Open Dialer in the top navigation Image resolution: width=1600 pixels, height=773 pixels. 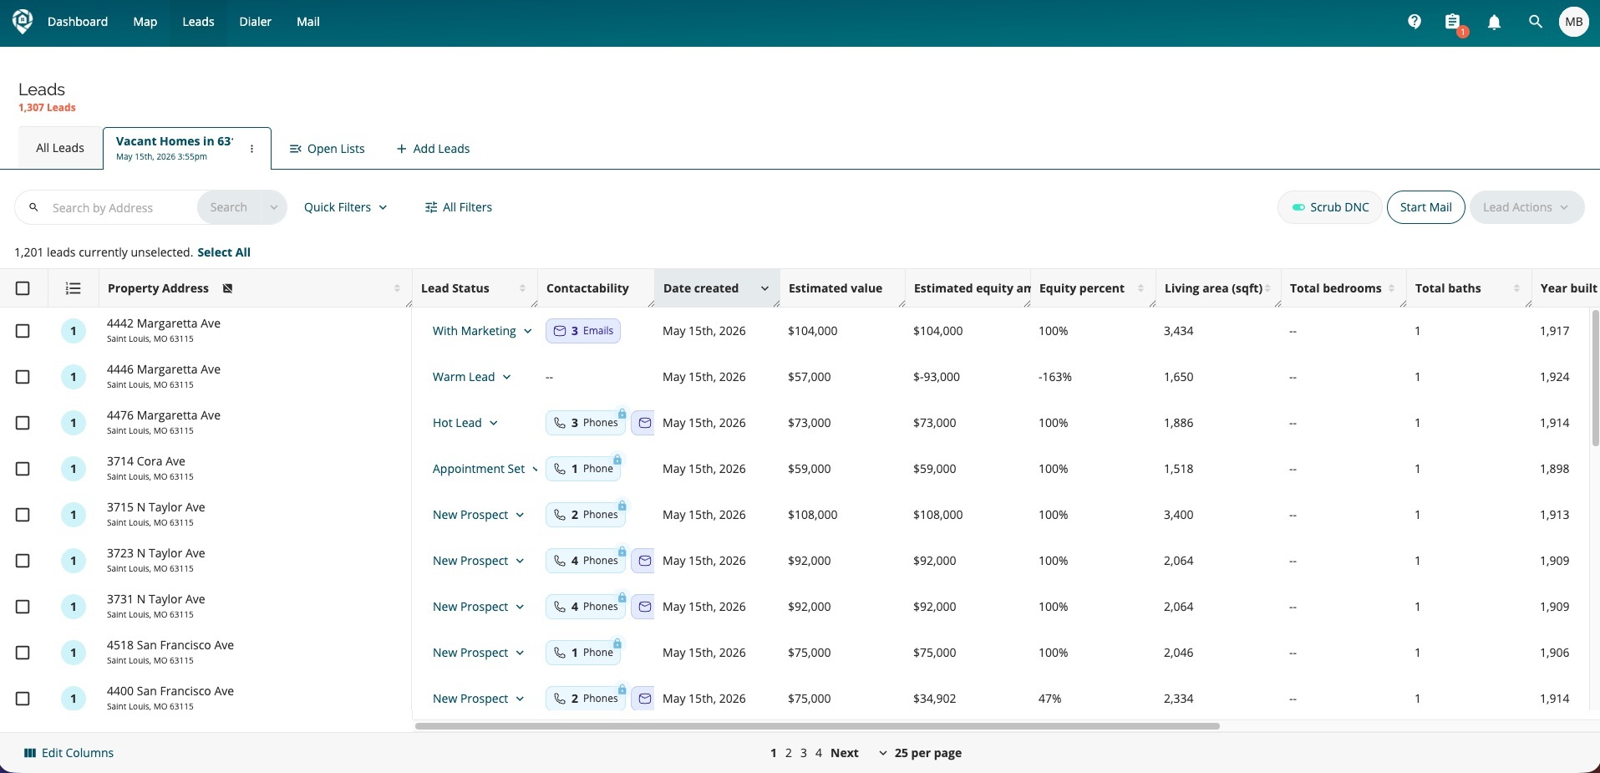pyautogui.click(x=255, y=22)
